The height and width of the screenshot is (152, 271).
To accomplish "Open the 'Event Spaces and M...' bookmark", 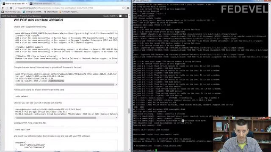I will 33,12.
